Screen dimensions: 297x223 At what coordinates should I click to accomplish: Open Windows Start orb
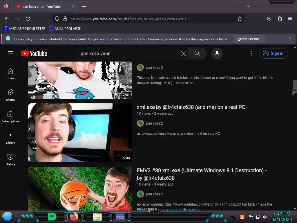(8, 217)
